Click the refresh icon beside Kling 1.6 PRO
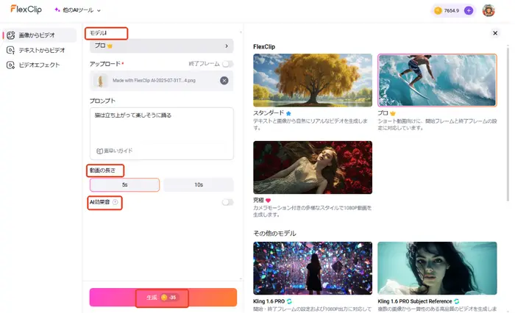515x313 pixels. coord(289,301)
